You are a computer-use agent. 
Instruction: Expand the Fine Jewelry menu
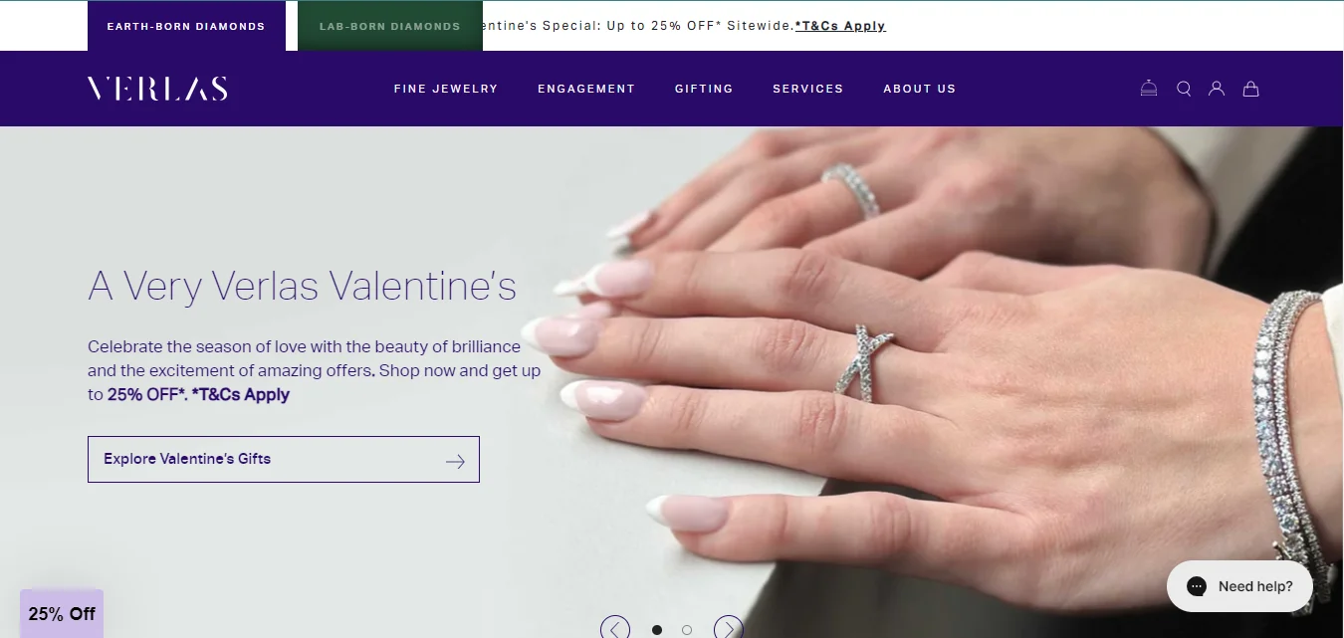tap(446, 89)
